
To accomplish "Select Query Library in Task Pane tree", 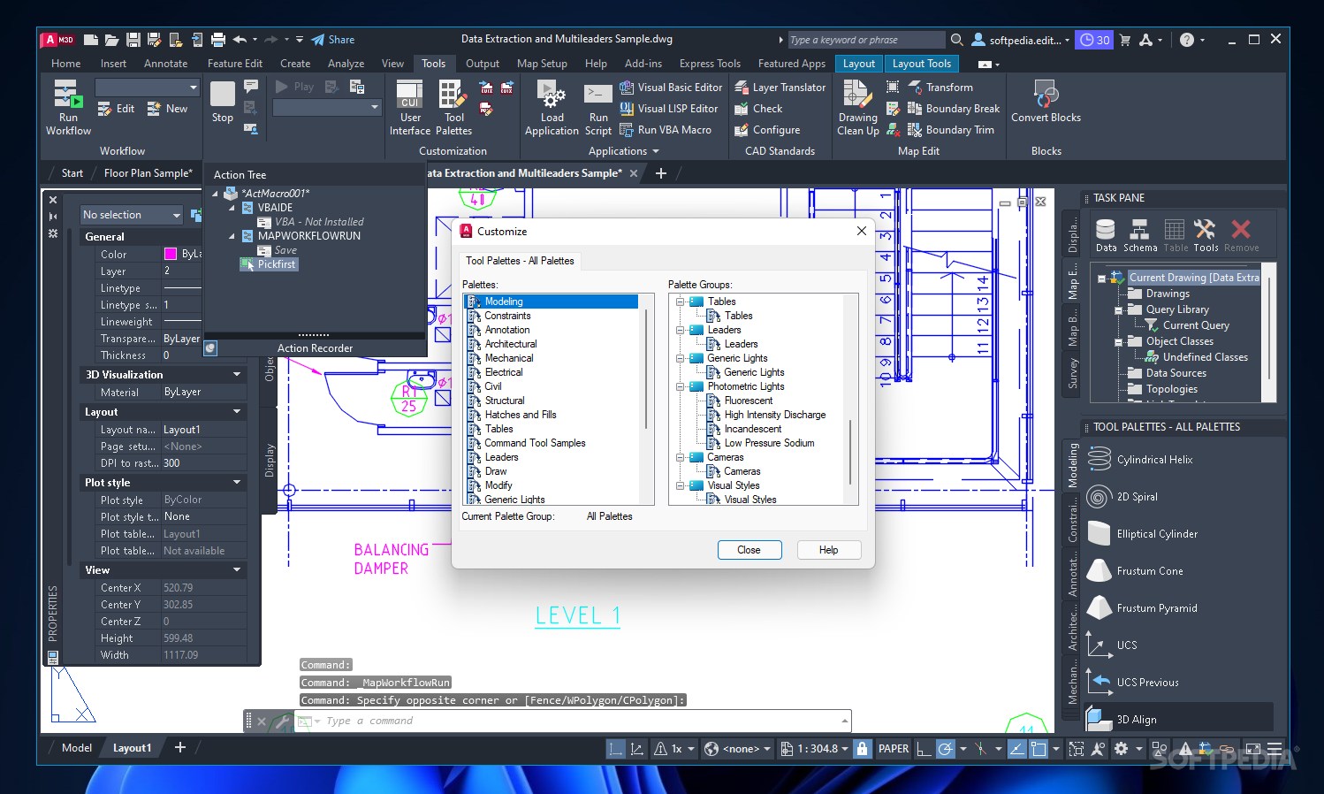I will [1177, 309].
